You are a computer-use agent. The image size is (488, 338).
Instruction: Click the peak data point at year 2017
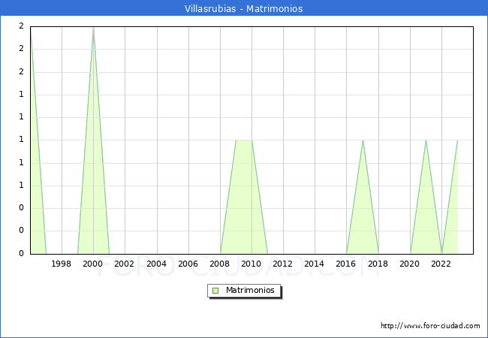[x=363, y=140]
